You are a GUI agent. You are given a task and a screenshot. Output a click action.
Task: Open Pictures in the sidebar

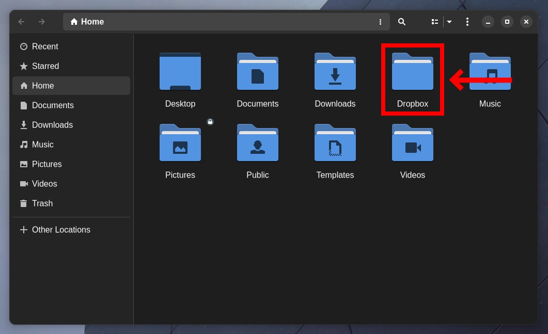pos(71,164)
